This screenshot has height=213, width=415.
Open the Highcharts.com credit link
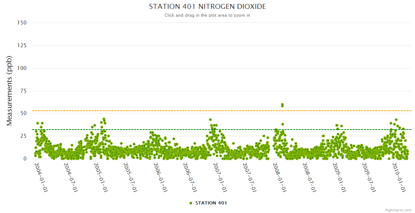pyautogui.click(x=398, y=210)
